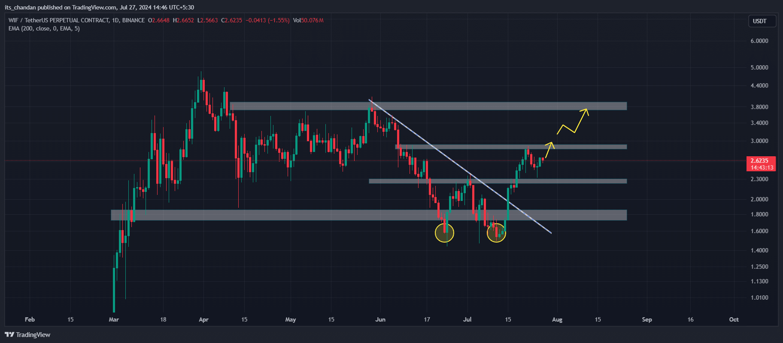The image size is (783, 343).
Task: Click the 2.0000 price axis label
Action: point(759,199)
